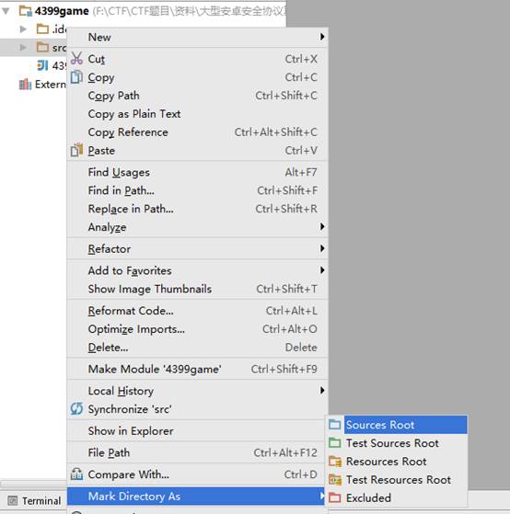Click the Compare With icon
Screen dimensions: 510x514
click(x=76, y=474)
